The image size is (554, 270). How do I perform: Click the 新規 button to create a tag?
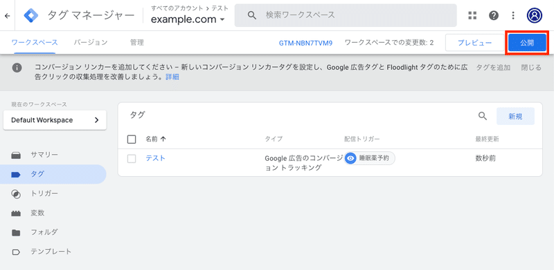click(x=515, y=116)
